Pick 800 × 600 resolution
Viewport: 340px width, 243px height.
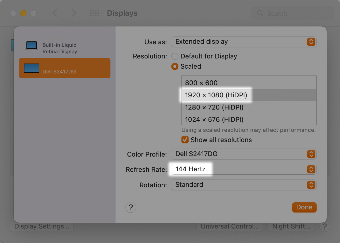coord(249,83)
